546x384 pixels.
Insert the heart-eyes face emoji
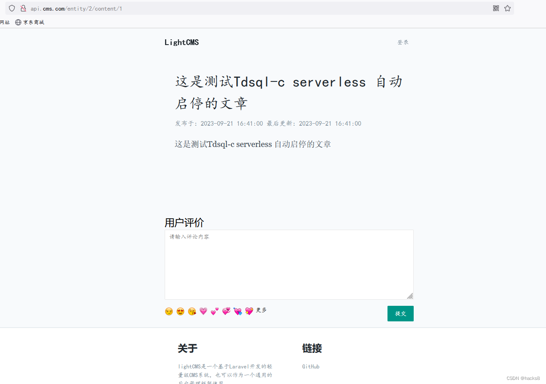[180, 312]
